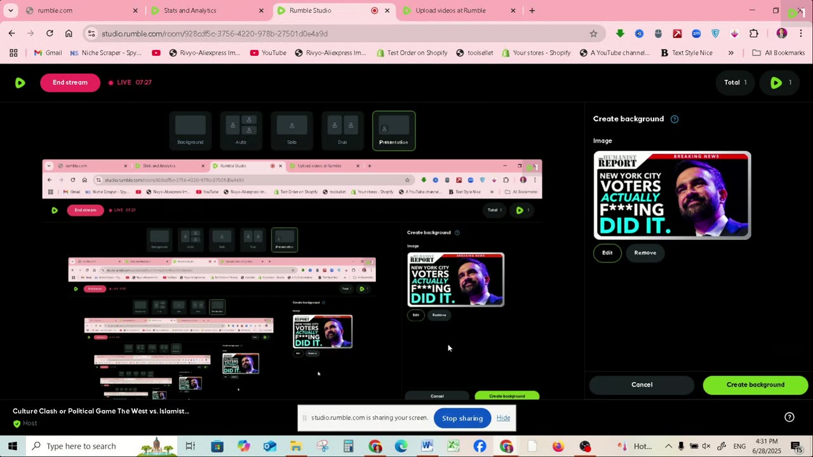Open Excel from the taskbar

pos(453,446)
